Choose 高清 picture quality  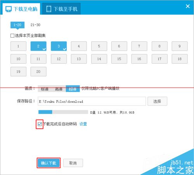click(x=59, y=89)
